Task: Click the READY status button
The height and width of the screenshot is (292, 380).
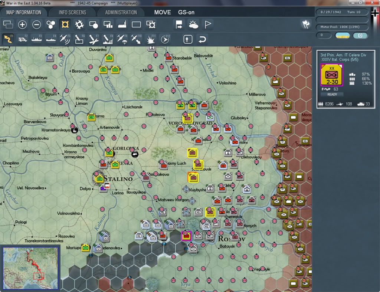Action: pyautogui.click(x=332, y=95)
